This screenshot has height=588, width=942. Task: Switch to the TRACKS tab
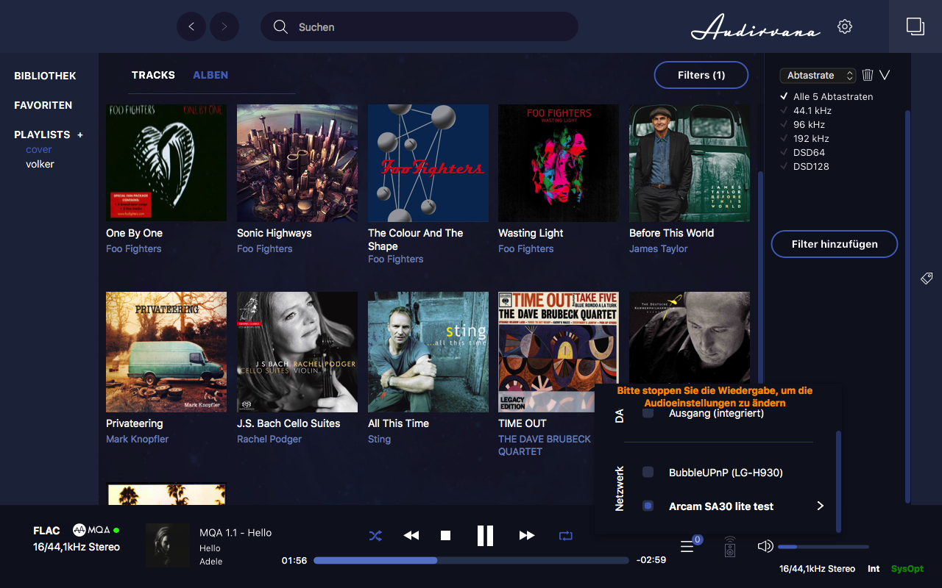pyautogui.click(x=153, y=75)
